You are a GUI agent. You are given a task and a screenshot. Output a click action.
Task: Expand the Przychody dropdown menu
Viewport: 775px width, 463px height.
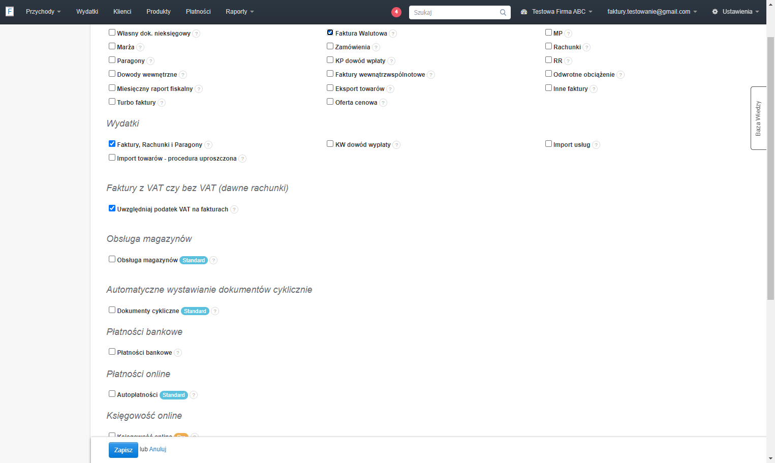tap(43, 12)
